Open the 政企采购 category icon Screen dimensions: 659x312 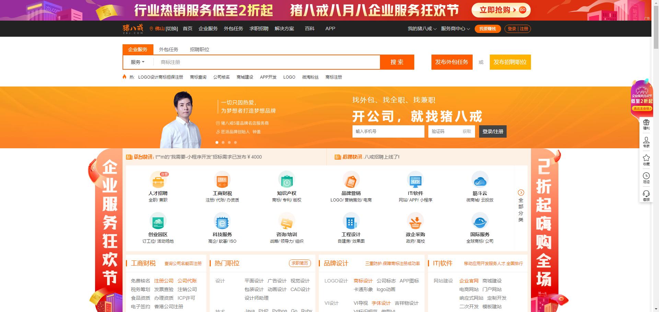[415, 221]
